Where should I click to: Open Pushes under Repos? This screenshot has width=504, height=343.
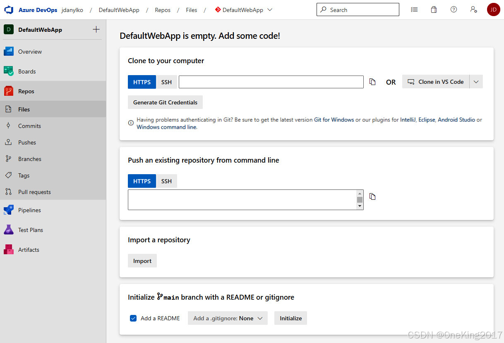(x=53, y=142)
